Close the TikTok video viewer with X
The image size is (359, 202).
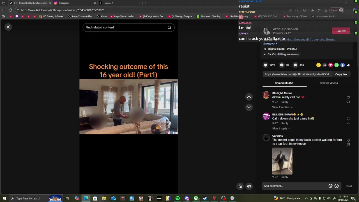point(8,27)
